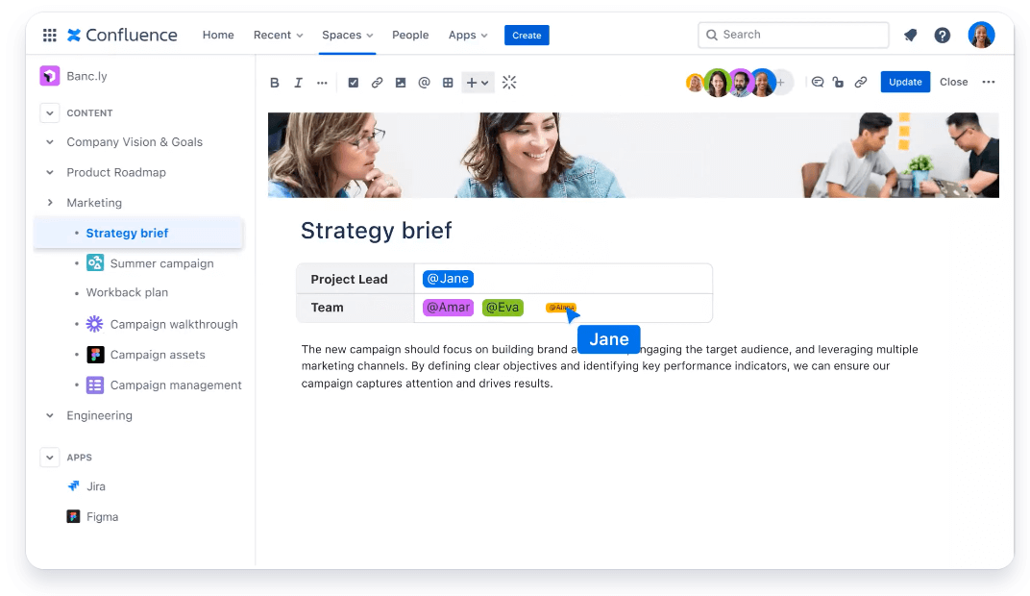Mention someone with the @ icon
The image size is (1030, 596).
tap(424, 83)
